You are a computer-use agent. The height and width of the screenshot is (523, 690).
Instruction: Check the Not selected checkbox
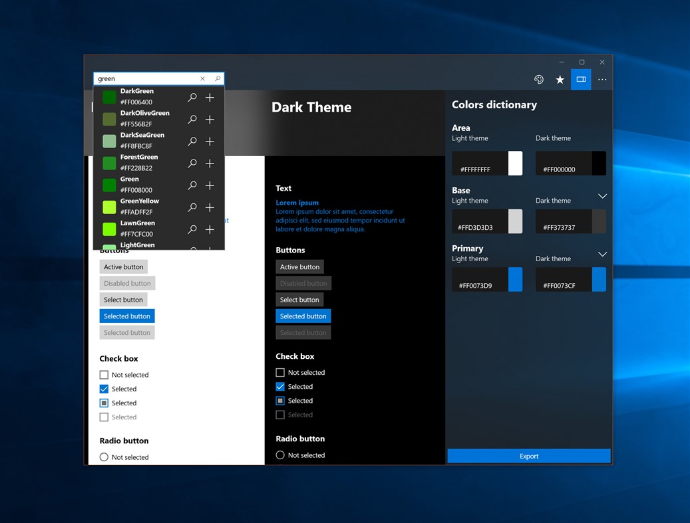click(104, 374)
